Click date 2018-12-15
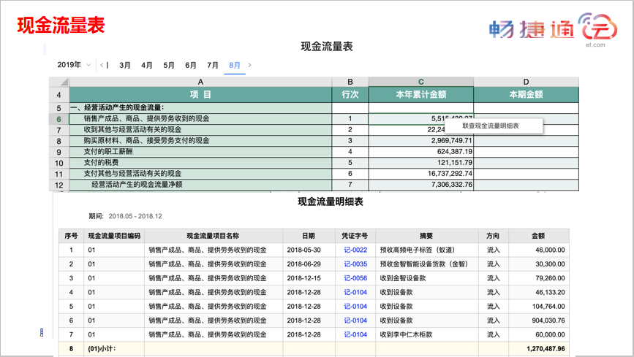This screenshot has width=634, height=357. [x=303, y=278]
